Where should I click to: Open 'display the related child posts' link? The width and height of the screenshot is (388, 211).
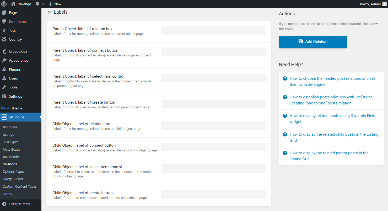(x=334, y=137)
